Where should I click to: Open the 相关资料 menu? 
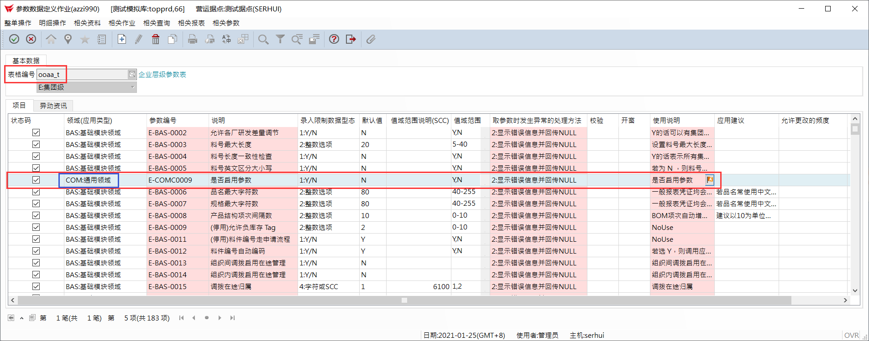[87, 23]
